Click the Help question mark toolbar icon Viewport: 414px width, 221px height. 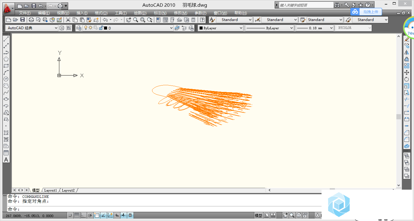(202, 20)
